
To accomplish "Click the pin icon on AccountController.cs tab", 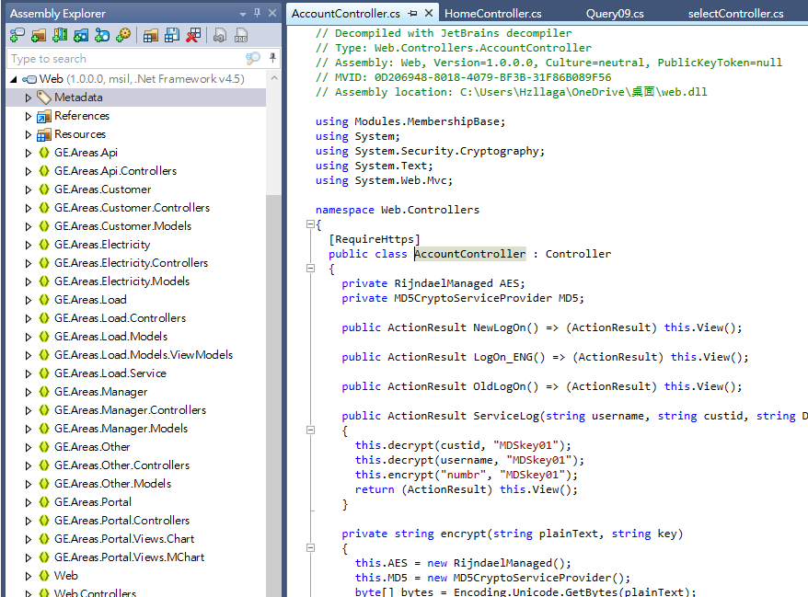I will (412, 14).
